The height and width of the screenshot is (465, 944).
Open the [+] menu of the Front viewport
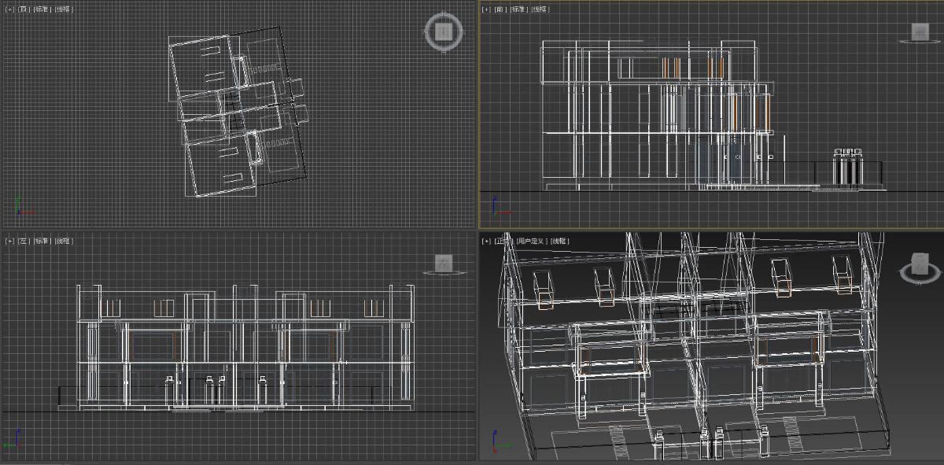(x=486, y=9)
